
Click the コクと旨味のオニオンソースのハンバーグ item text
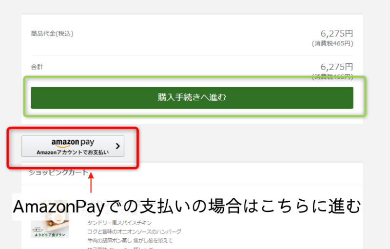(135, 231)
